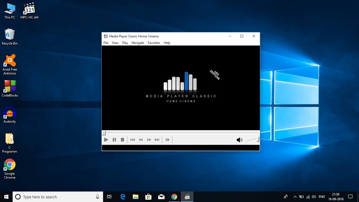
Task: Click the MPC-HC taskbar button
Action: [187, 197]
